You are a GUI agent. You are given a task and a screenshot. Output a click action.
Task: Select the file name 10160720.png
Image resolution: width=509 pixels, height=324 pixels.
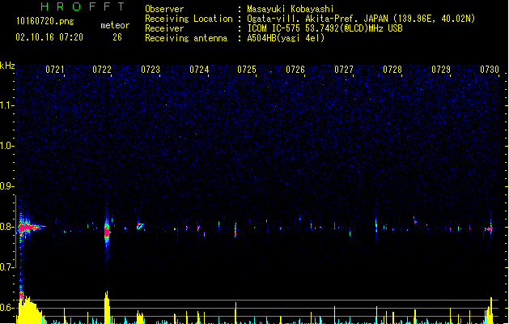[x=45, y=21]
